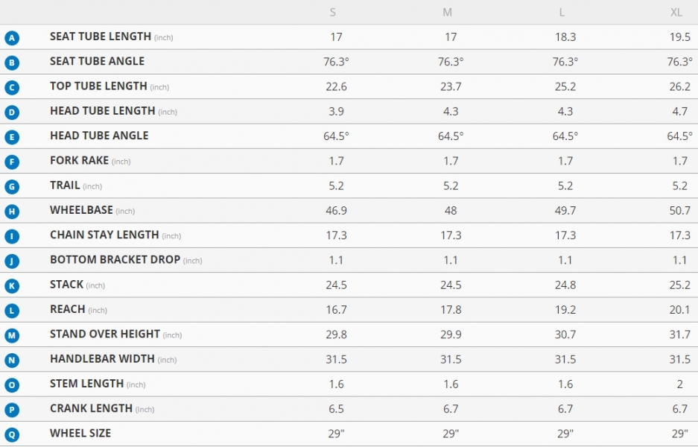Viewport: 698px width, 447px height.
Task: Select the L icon beside Reach
Action: click(x=12, y=311)
